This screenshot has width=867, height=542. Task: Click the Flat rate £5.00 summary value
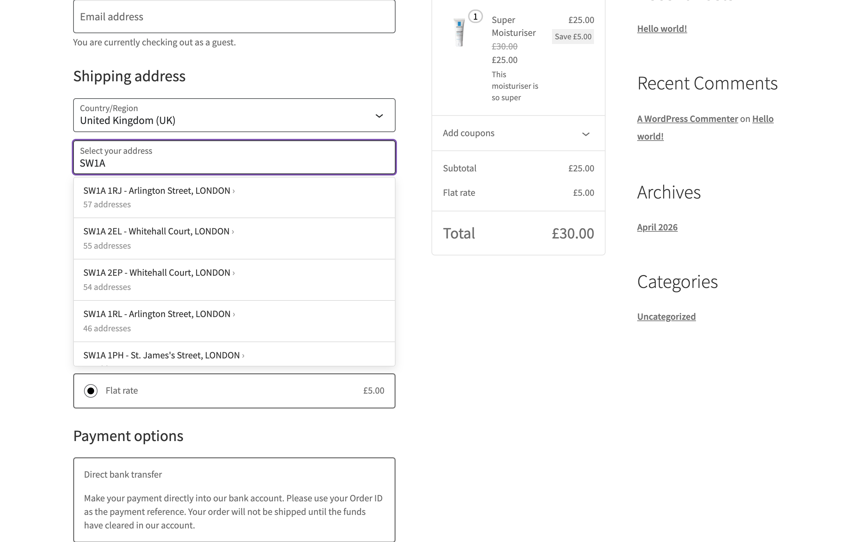click(x=583, y=192)
